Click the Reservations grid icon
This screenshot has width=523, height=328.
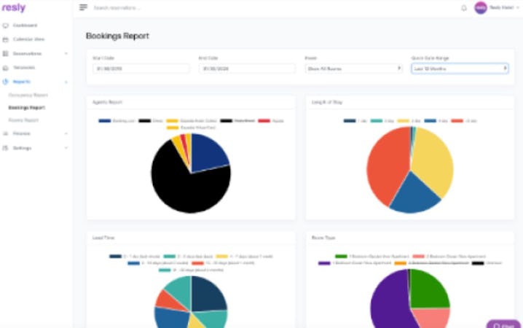[5, 53]
